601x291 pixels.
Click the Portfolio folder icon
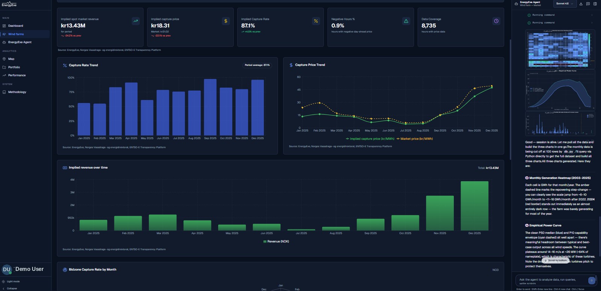[x=4, y=67]
